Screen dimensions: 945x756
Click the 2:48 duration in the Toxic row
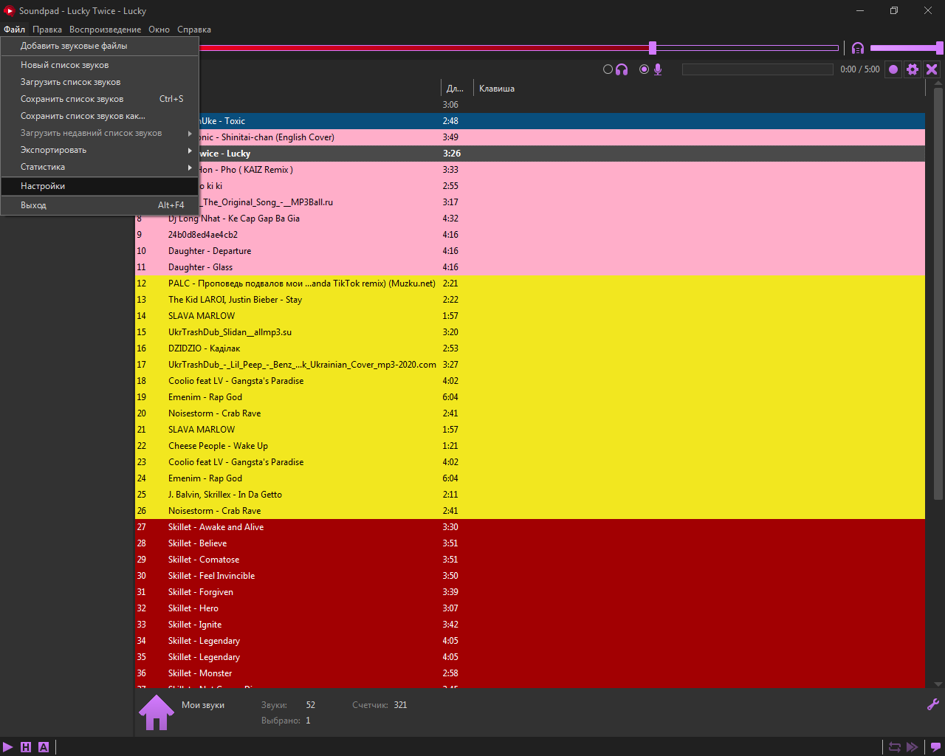pyautogui.click(x=450, y=121)
